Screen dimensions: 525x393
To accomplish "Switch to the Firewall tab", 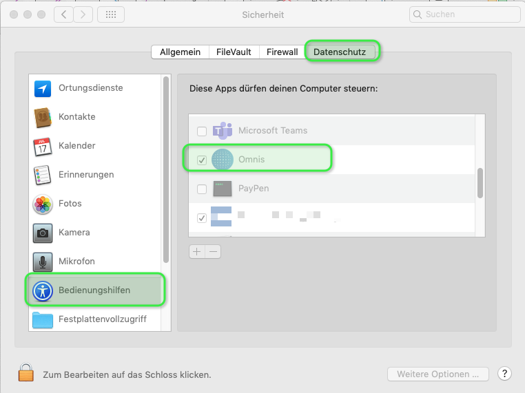I will 282,52.
